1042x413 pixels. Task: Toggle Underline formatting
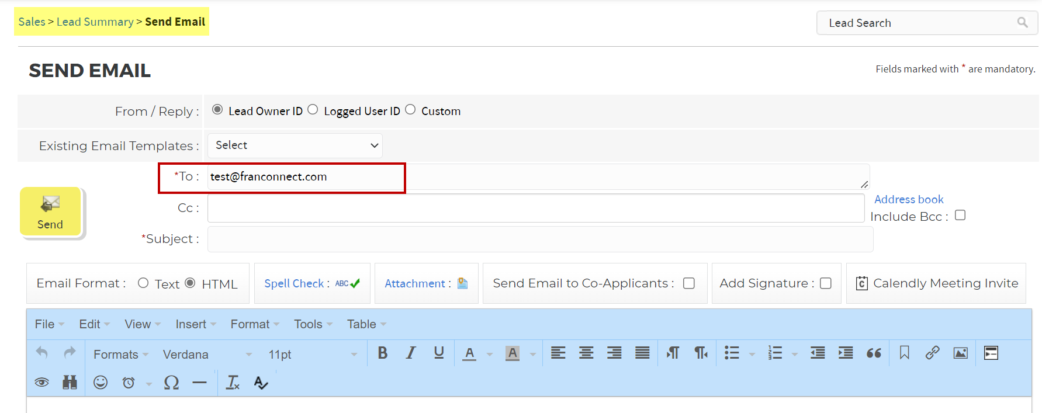(x=439, y=353)
